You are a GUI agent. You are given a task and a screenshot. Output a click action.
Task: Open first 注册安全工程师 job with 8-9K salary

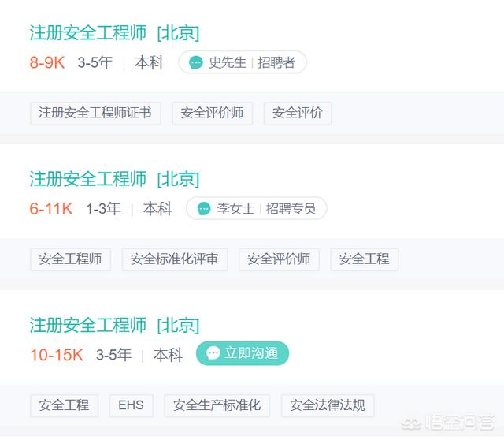point(114,33)
